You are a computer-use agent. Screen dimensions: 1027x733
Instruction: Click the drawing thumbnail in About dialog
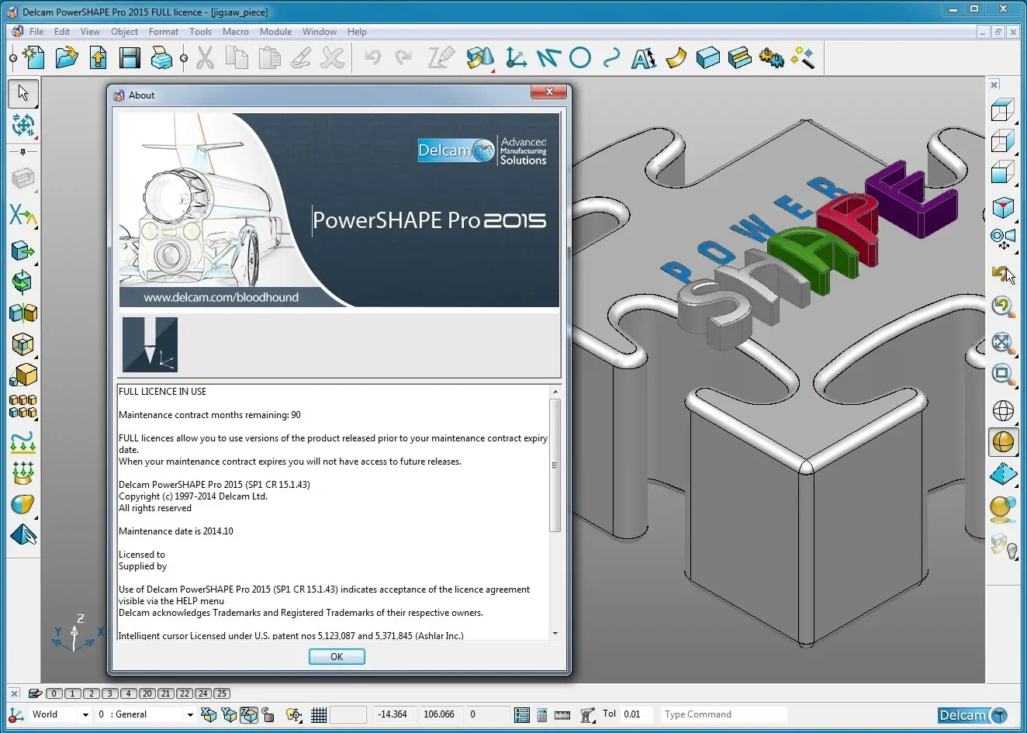(150, 344)
